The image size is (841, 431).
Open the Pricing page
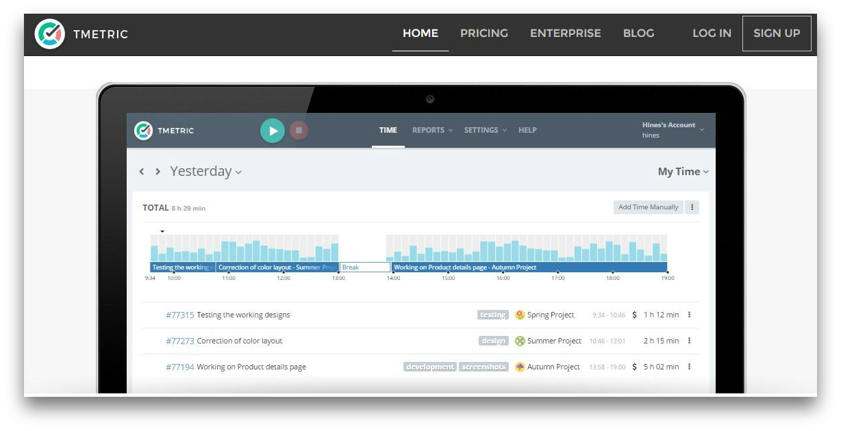(x=484, y=34)
